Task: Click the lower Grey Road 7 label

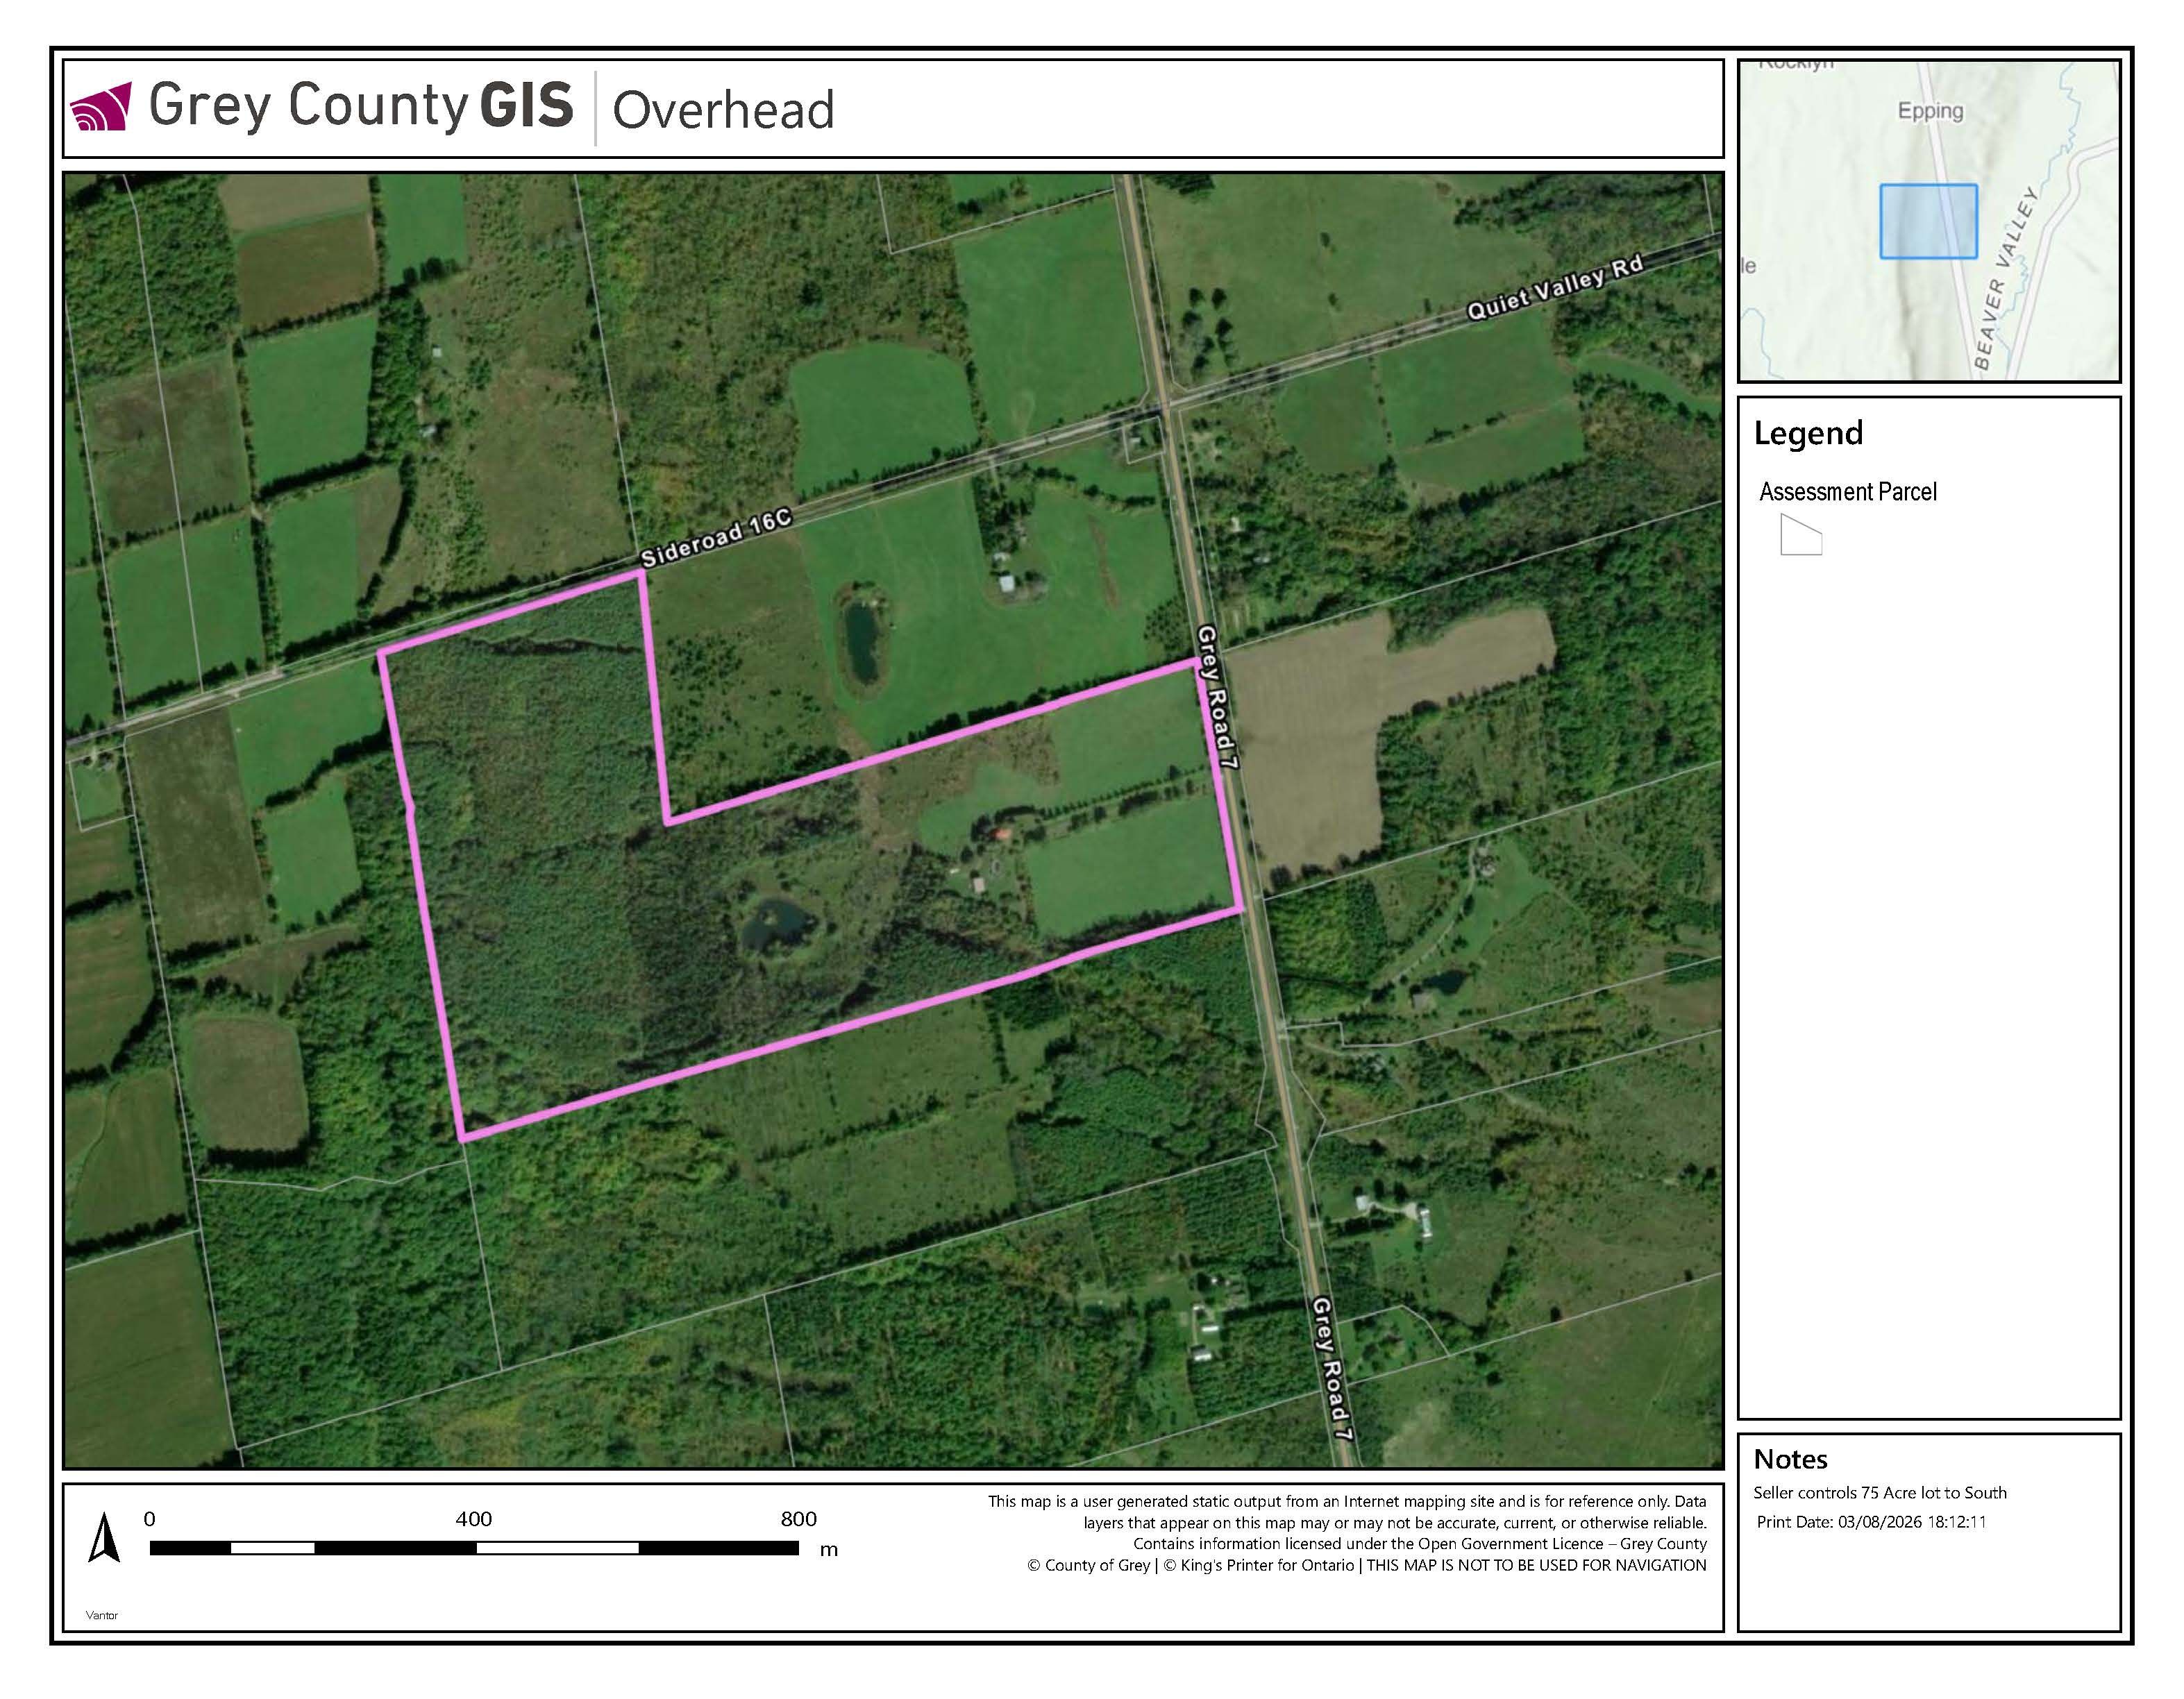Action: 1332,1368
